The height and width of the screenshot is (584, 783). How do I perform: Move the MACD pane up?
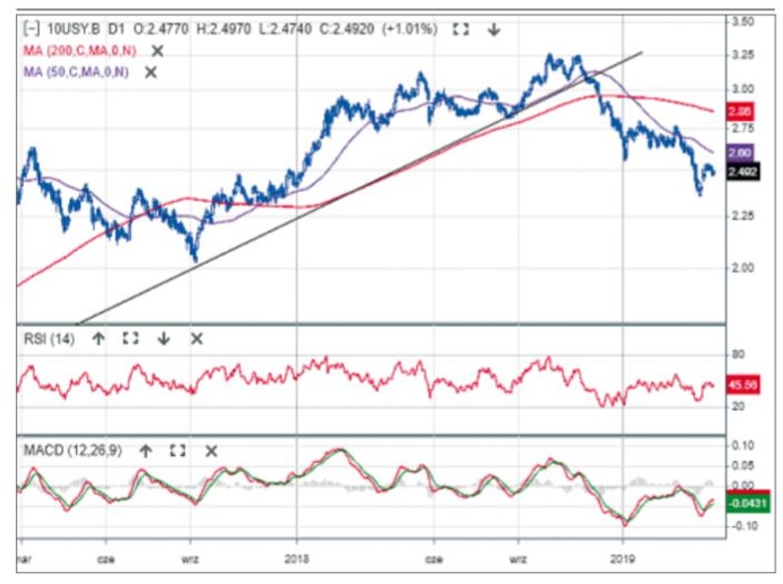[145, 450]
